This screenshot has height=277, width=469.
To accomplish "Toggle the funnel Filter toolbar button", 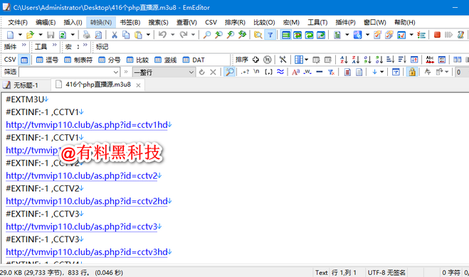I will (x=270, y=35).
